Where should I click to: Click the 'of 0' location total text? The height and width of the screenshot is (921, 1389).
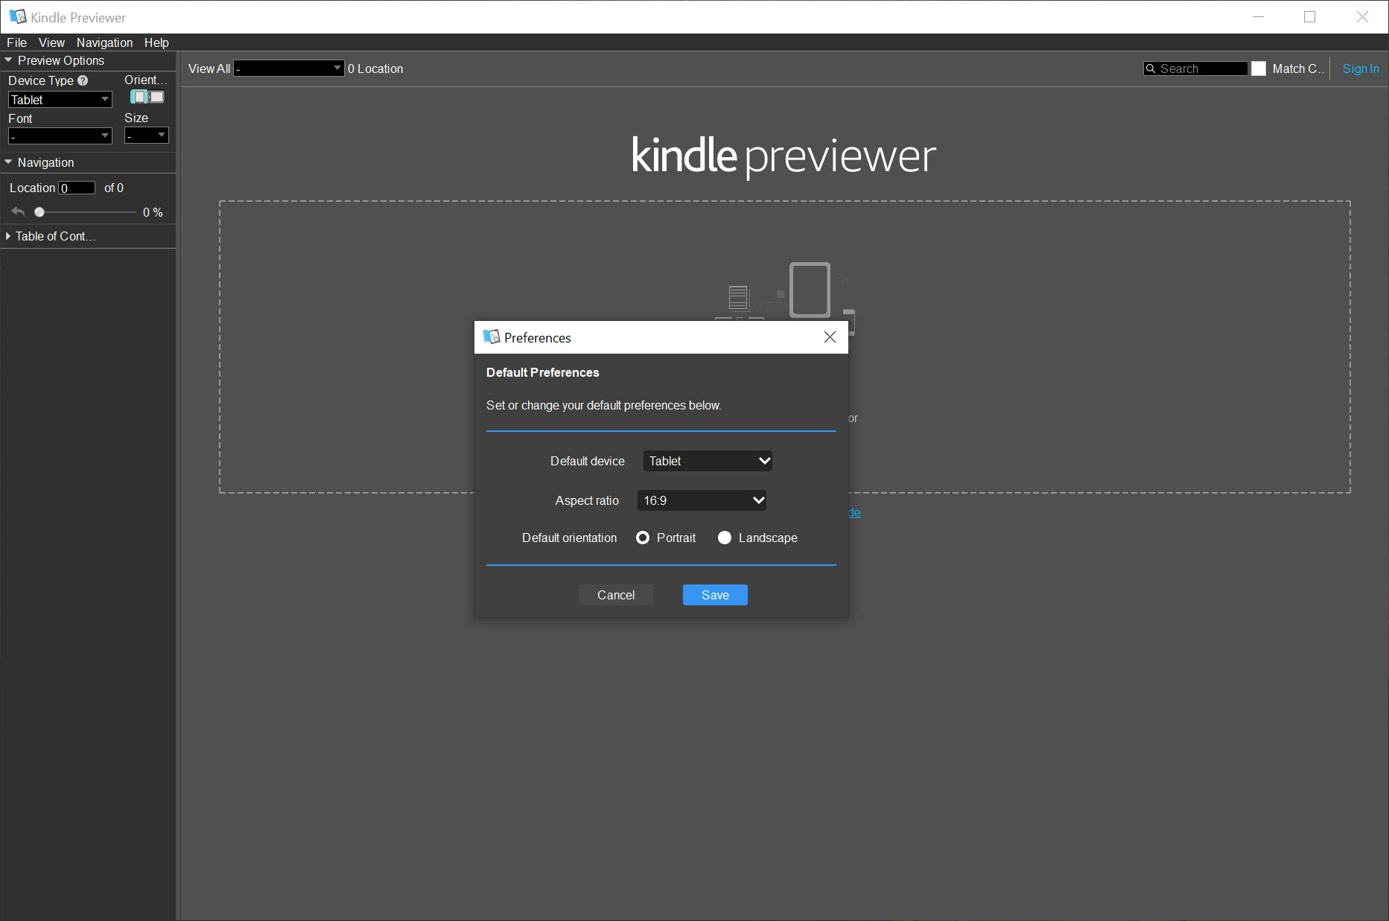(x=114, y=188)
